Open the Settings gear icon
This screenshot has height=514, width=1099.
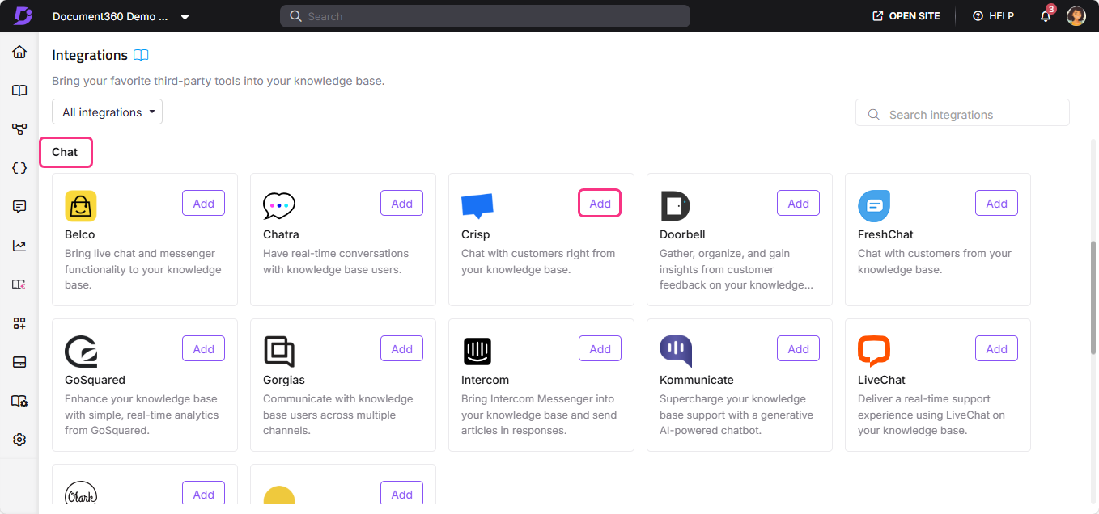19,439
